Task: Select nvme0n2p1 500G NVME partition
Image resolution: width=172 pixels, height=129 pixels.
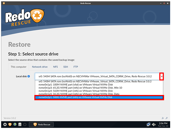Action: click(x=99, y=97)
